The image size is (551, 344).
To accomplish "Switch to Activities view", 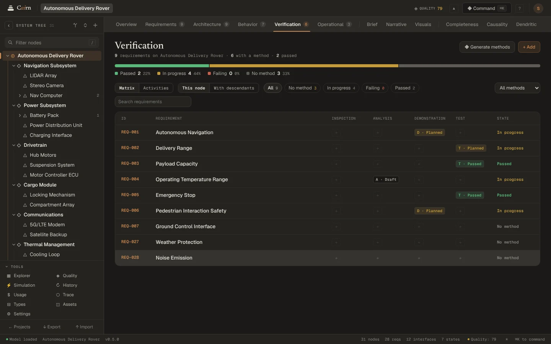I will pyautogui.click(x=156, y=88).
